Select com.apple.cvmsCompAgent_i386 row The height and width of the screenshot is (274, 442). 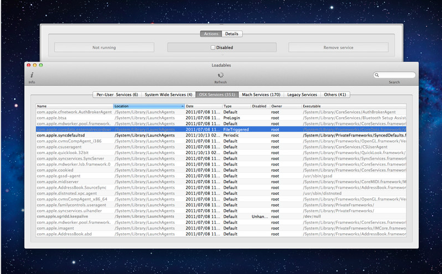coord(221,141)
